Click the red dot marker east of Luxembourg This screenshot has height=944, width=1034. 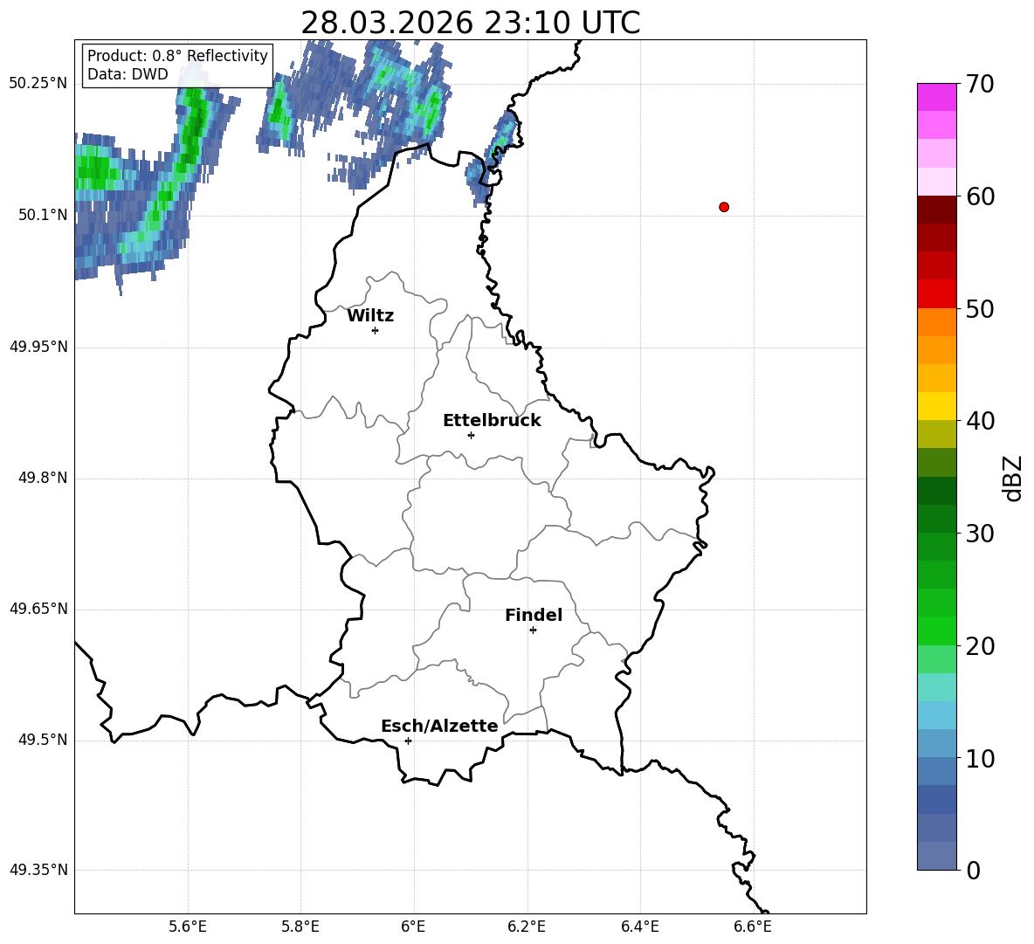(724, 207)
